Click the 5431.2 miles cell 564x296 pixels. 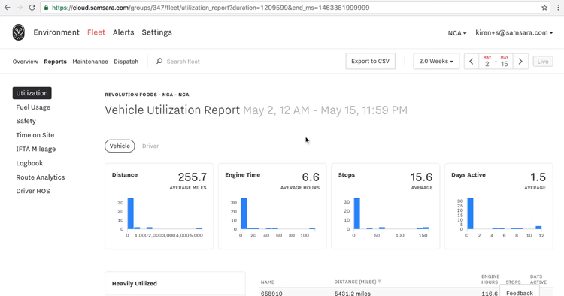tap(352, 293)
